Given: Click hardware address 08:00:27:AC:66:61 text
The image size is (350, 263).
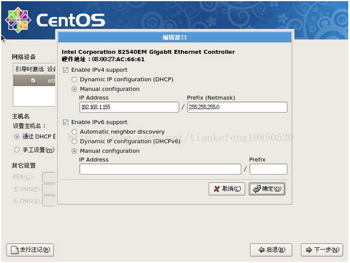Looking at the screenshot, I should (118, 59).
